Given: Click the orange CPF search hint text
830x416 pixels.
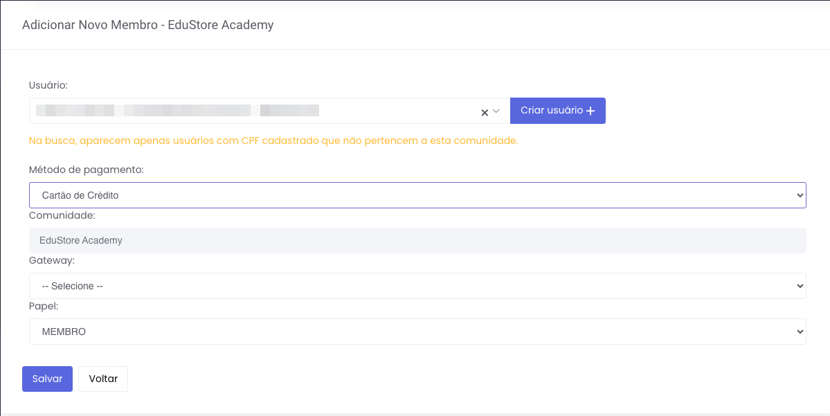Looking at the screenshot, I should 273,141.
